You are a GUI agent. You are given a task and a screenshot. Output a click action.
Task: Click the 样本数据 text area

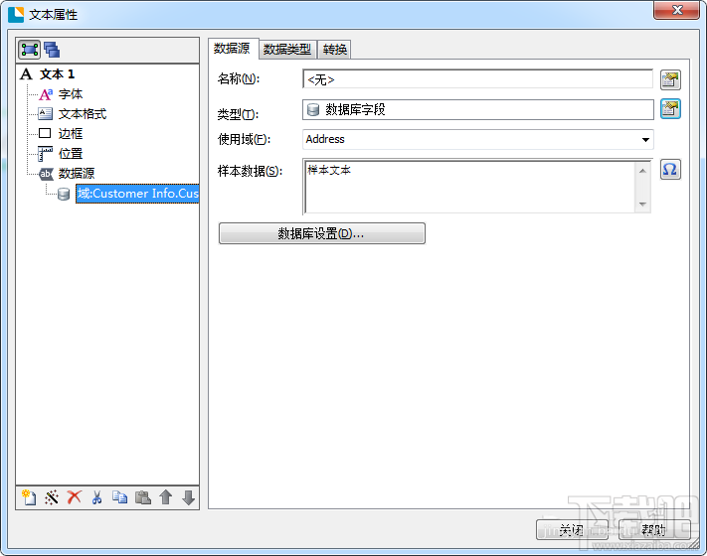tap(469, 187)
